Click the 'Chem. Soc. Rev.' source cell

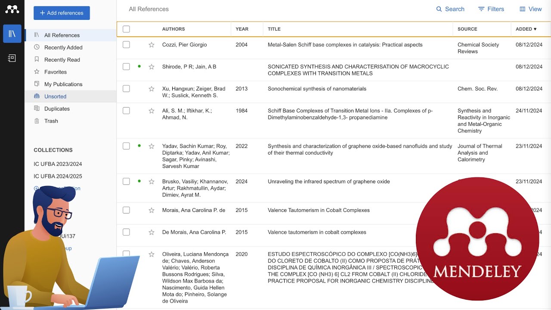click(477, 89)
